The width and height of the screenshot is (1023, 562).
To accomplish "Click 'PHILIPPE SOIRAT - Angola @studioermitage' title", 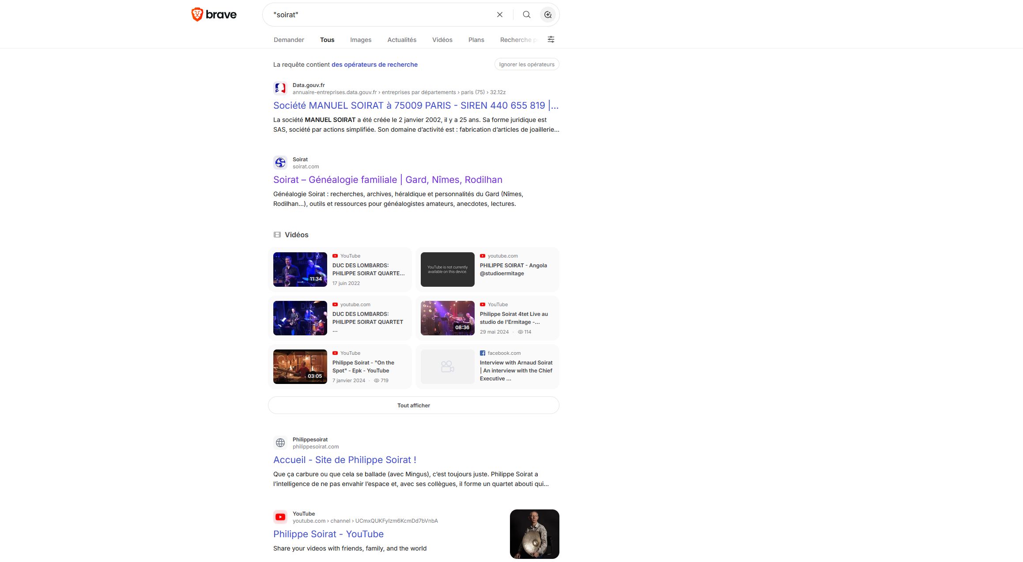I will [513, 270].
